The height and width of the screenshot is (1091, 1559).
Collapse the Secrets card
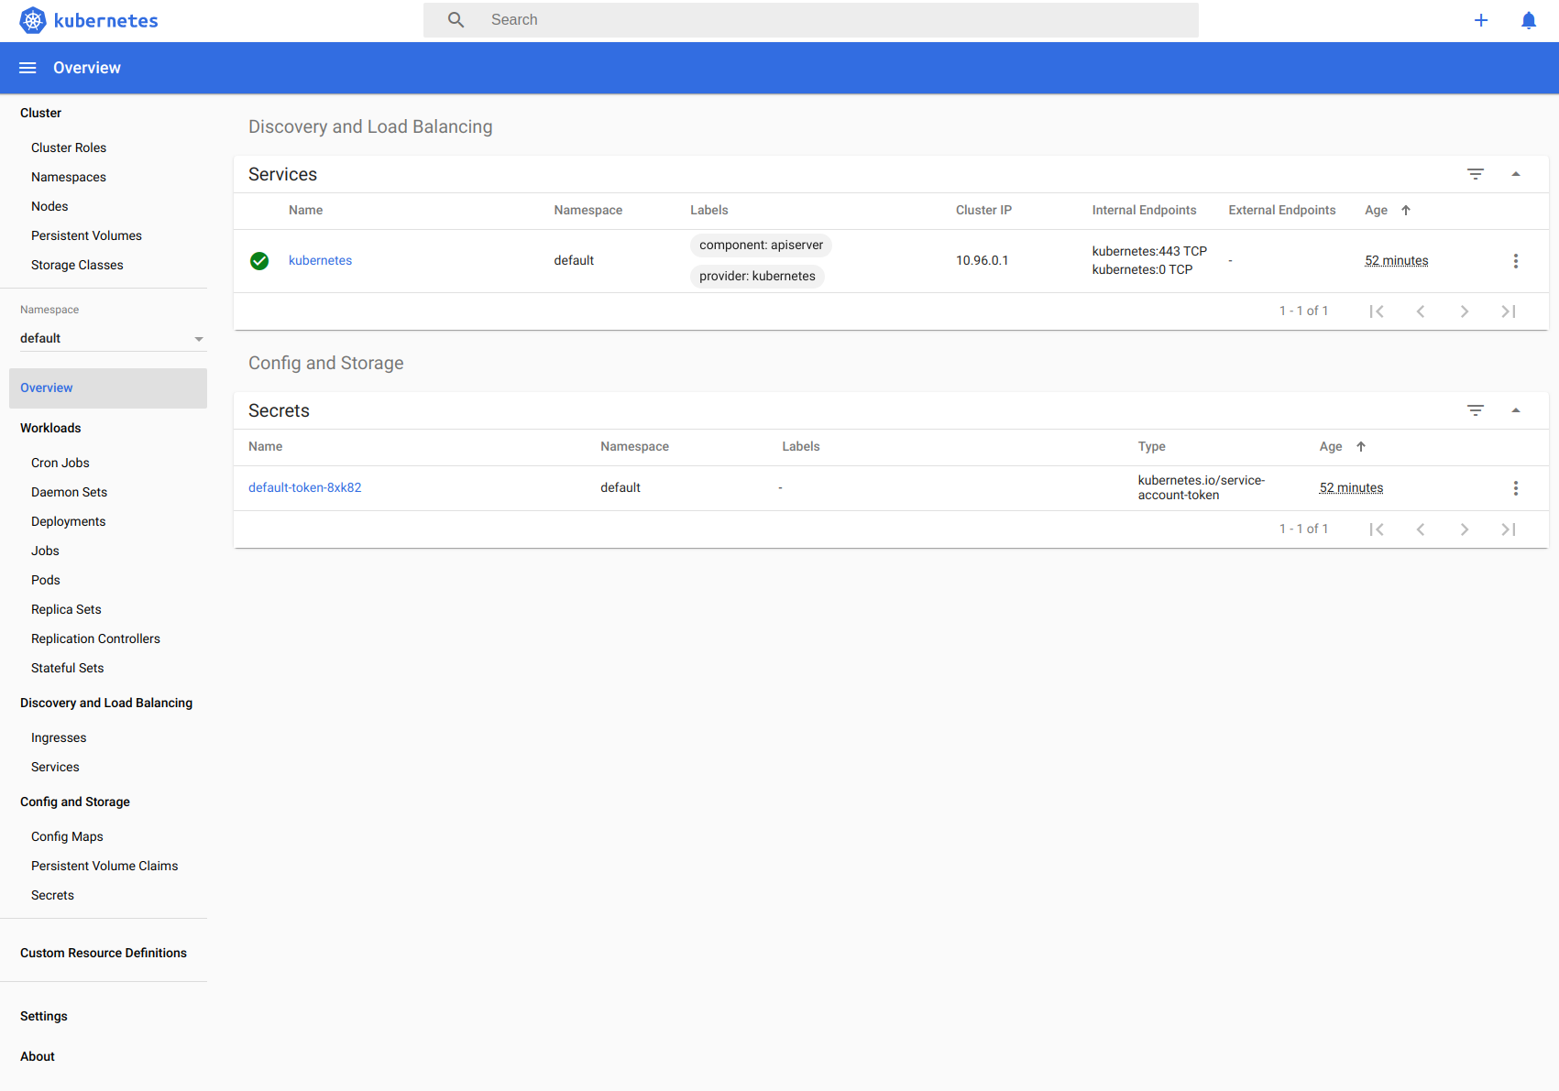click(x=1516, y=410)
